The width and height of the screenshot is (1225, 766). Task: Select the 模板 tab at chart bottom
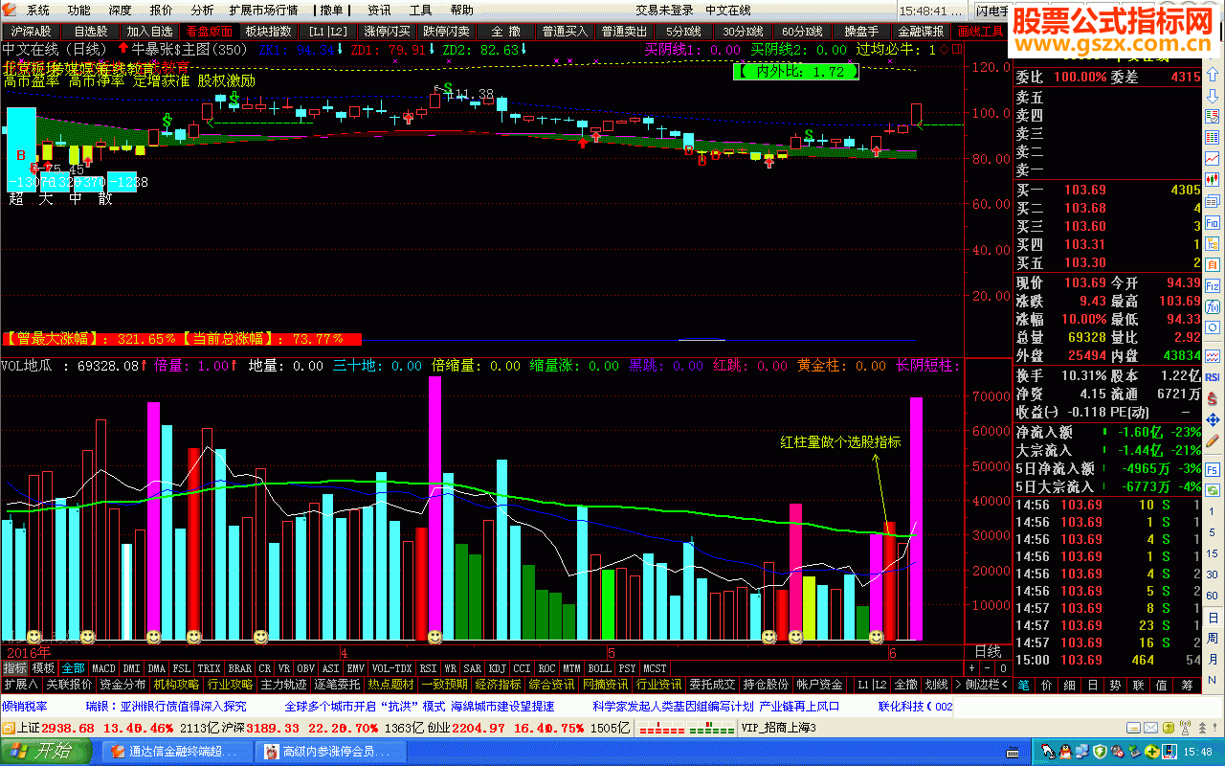pos(43,667)
